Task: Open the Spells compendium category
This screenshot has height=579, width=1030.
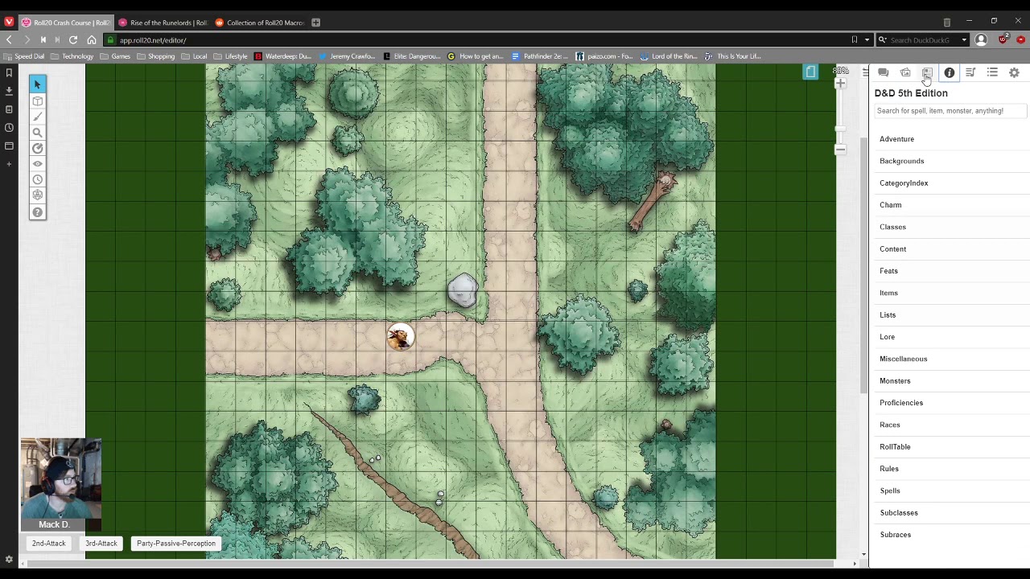Action: tap(889, 491)
